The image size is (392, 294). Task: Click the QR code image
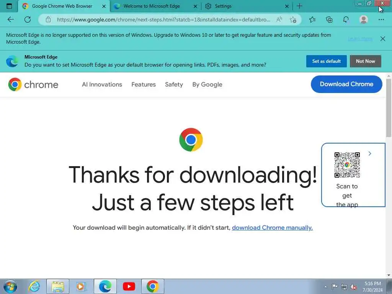click(x=347, y=165)
